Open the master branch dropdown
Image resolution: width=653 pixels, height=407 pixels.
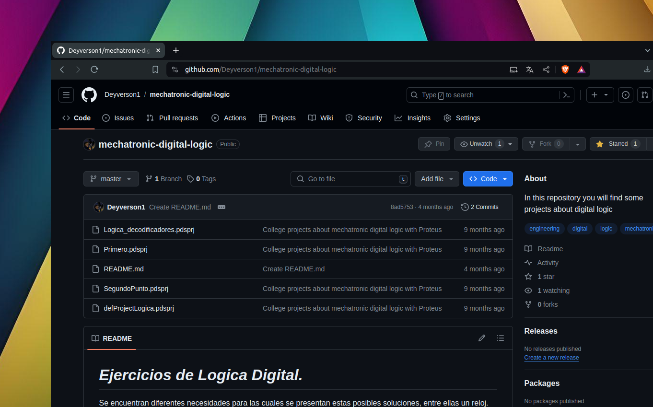[111, 179]
